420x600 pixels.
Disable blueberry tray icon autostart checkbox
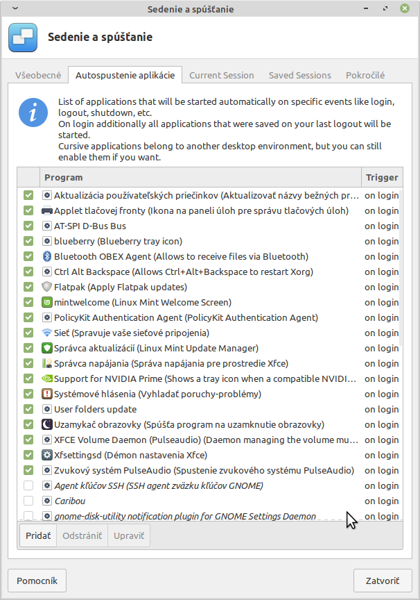click(x=28, y=241)
